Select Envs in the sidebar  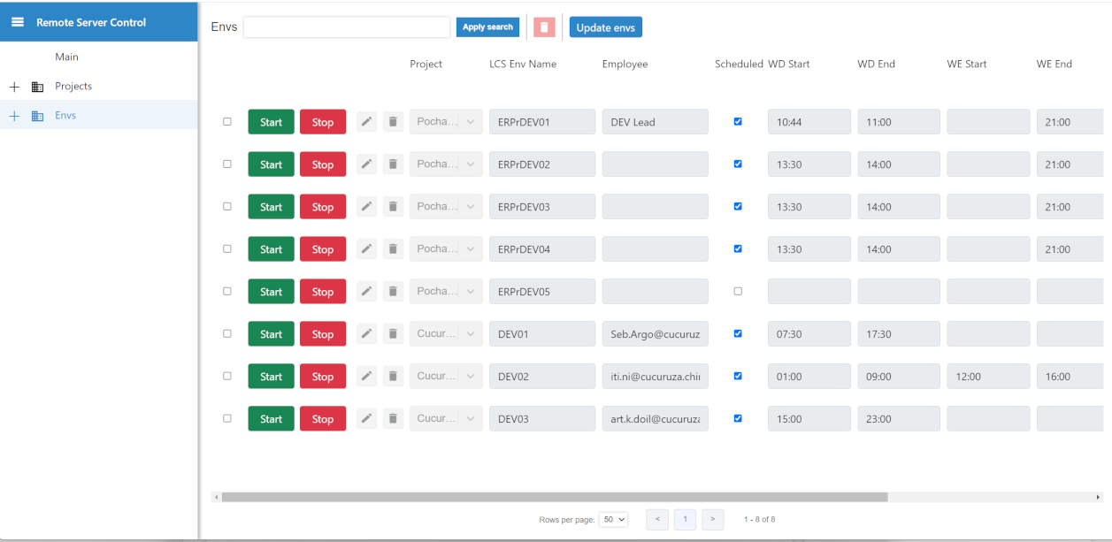tap(65, 116)
